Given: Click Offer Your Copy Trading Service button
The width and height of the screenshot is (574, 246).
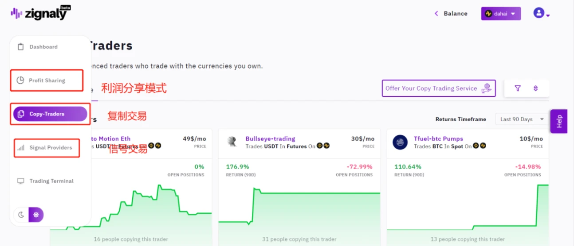Looking at the screenshot, I should [439, 88].
